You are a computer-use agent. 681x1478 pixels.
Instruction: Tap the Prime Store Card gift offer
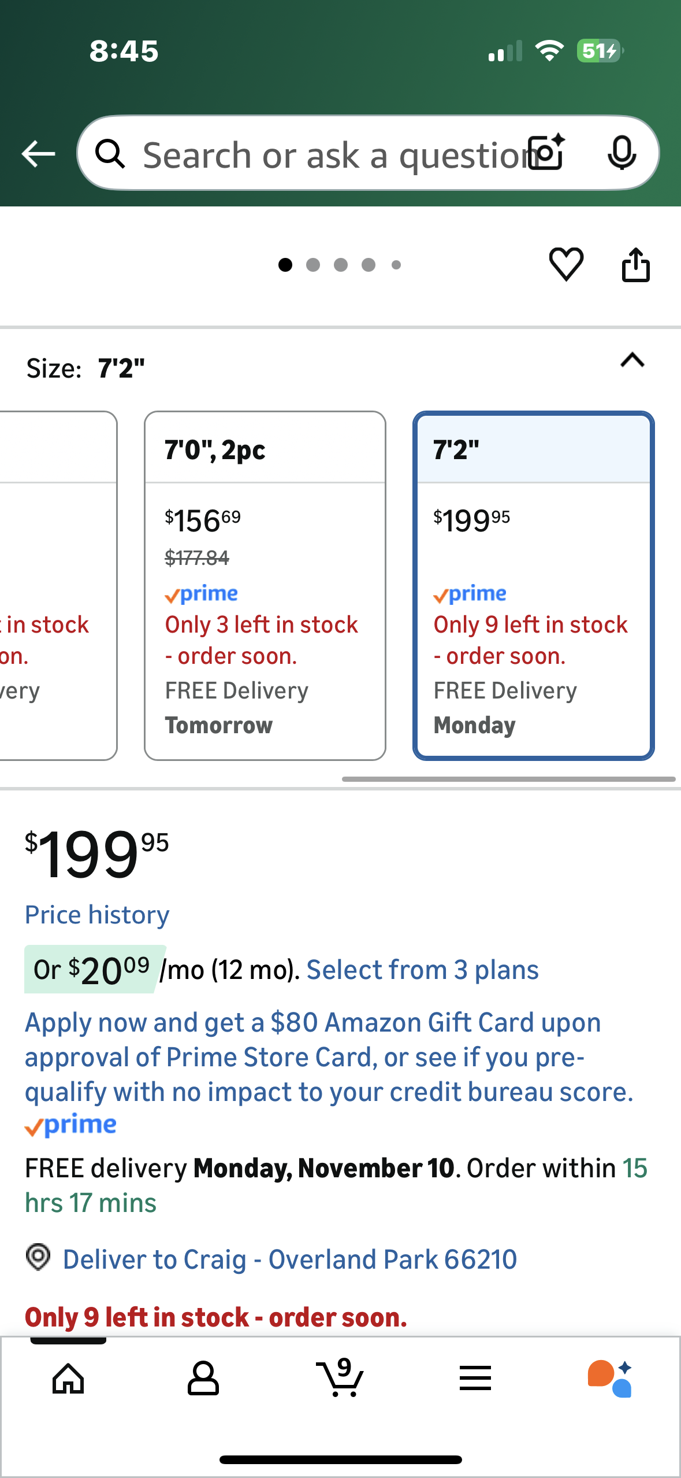[x=329, y=1057]
